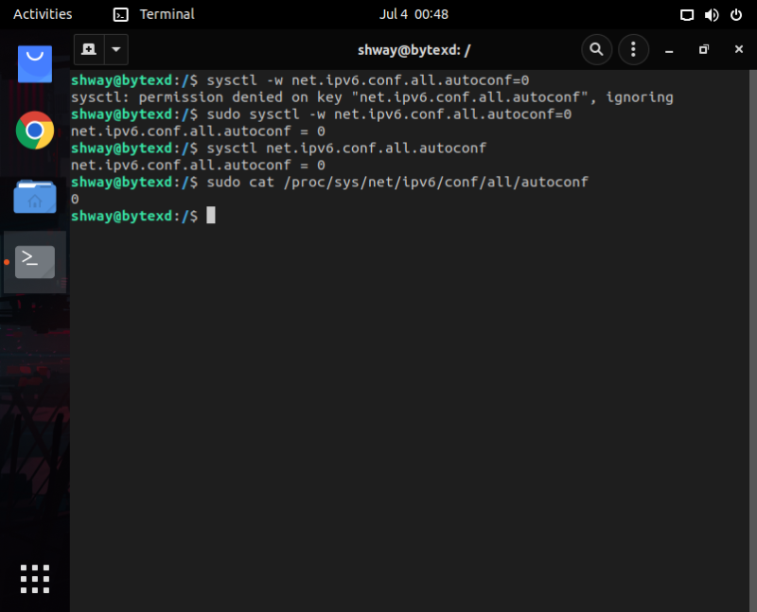The height and width of the screenshot is (612, 757).
Task: Open the Activities overview
Action: 43,14
